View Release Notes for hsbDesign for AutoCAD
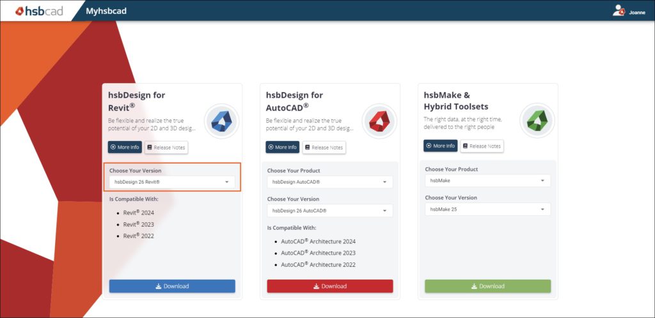The width and height of the screenshot is (655, 318). (x=324, y=147)
